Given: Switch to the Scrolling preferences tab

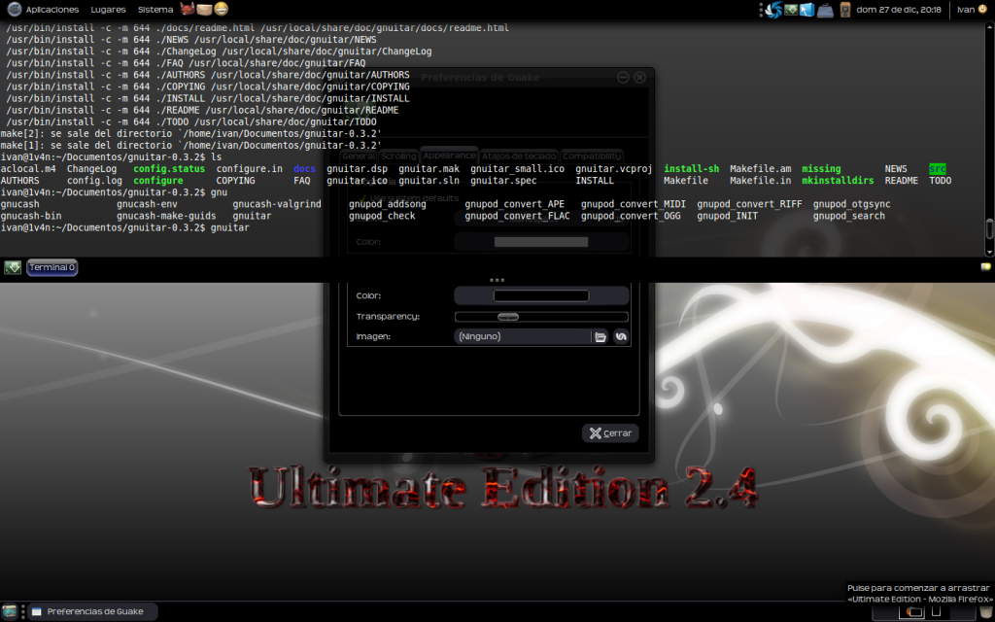Looking at the screenshot, I should [398, 156].
